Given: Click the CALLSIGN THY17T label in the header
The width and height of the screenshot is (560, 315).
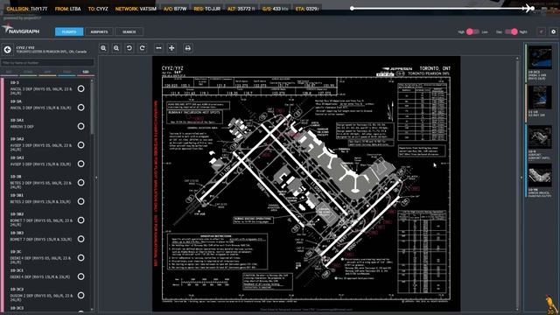Looking at the screenshot, I should 27,9.
